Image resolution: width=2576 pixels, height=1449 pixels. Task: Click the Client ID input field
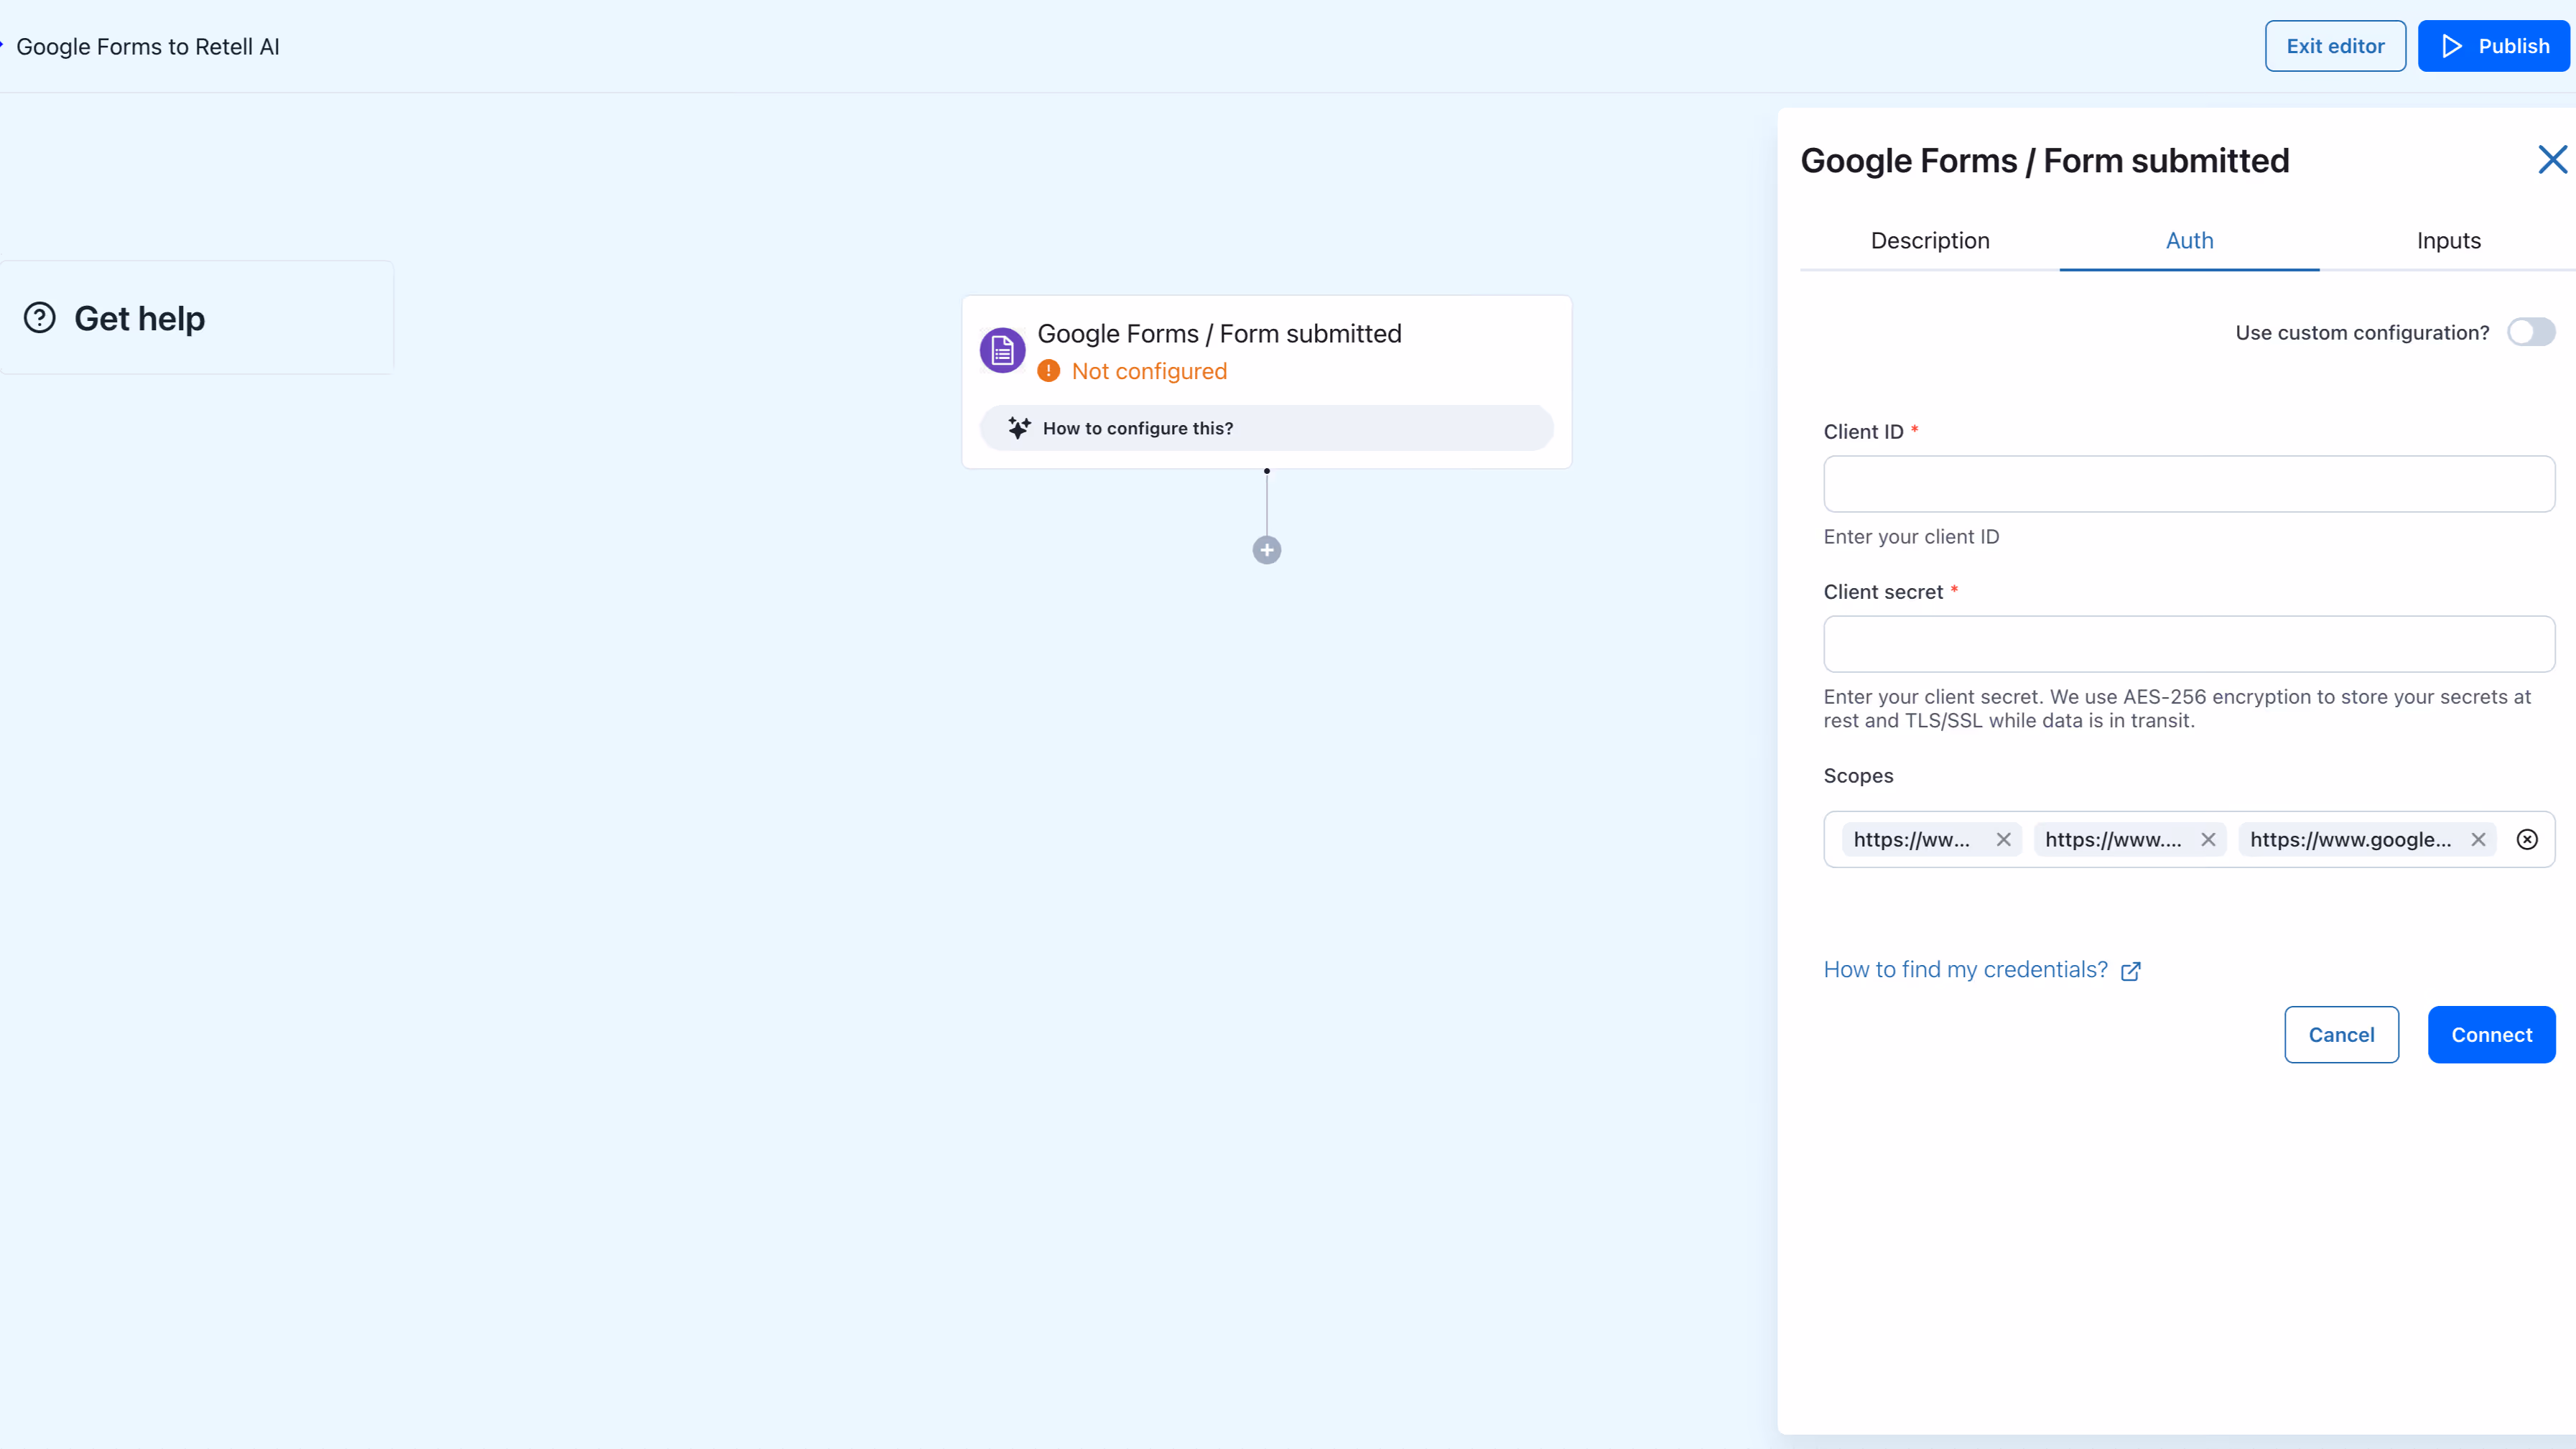2188,484
